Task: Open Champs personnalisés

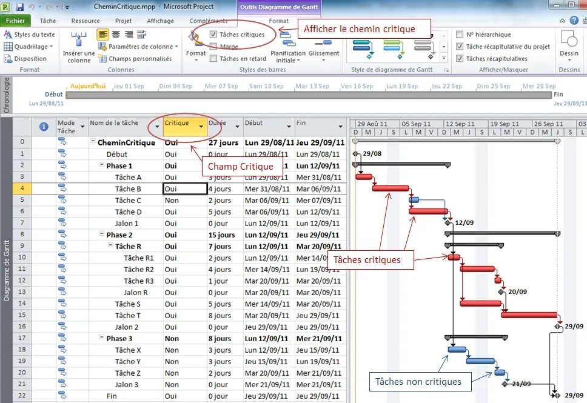Action: point(135,59)
